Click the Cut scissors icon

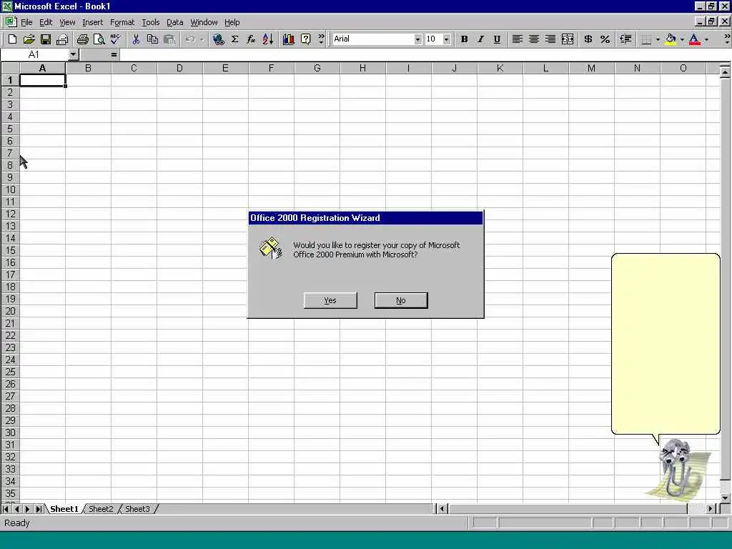(136, 39)
